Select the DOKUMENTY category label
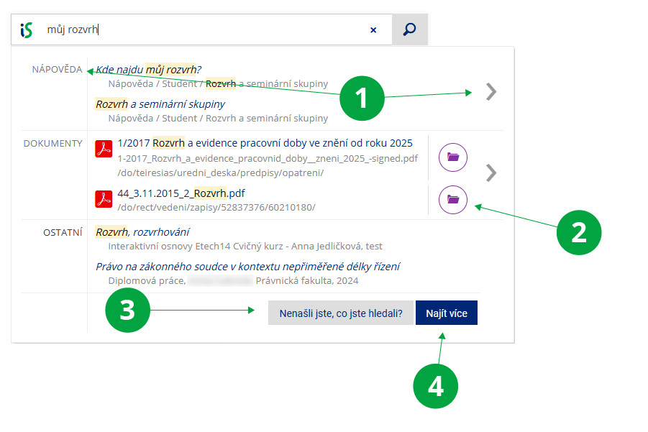The height and width of the screenshot is (432, 648). point(53,143)
